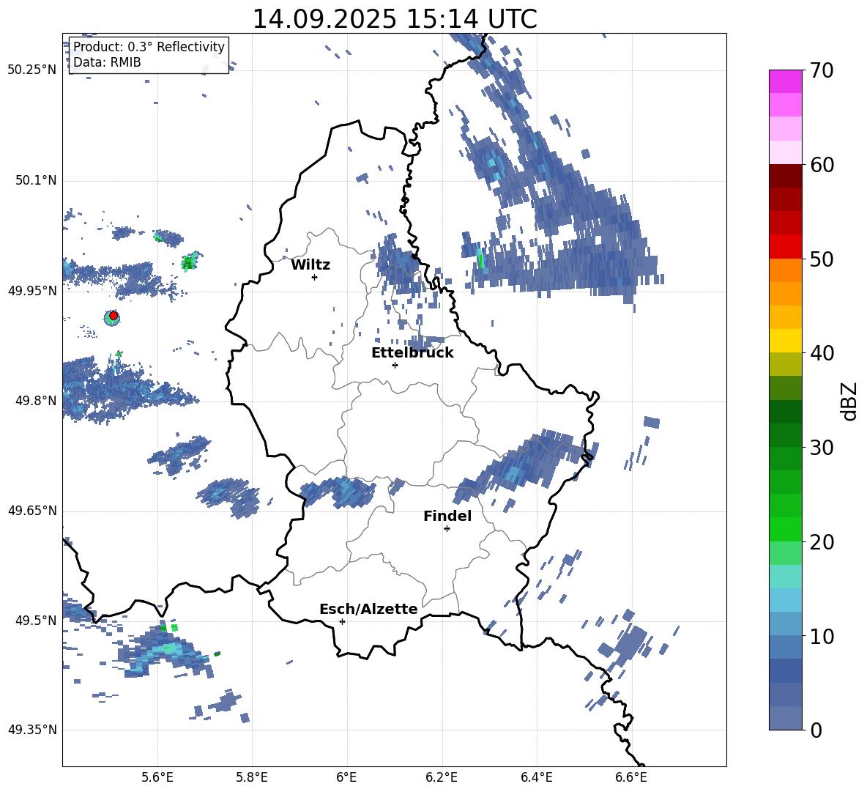Click the 6.2°E longitude axis label
867x792 pixels.
pos(442,777)
